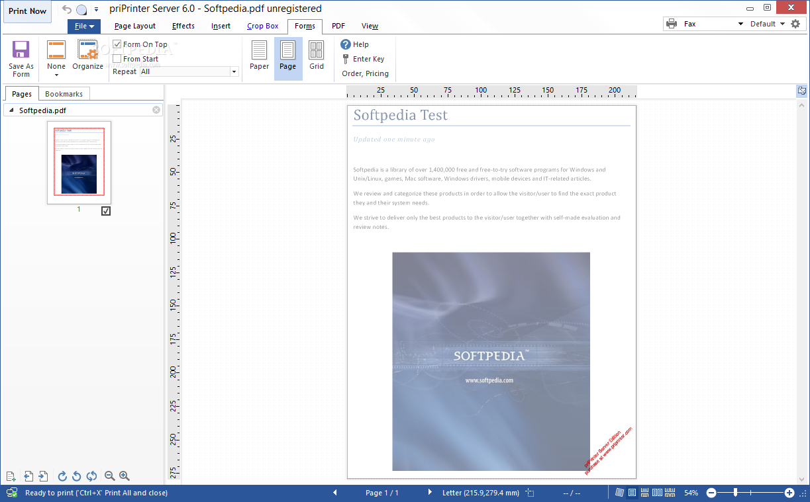
Task: Click the Letter (215.9,279.4 mm) paper size
Action: click(481, 493)
